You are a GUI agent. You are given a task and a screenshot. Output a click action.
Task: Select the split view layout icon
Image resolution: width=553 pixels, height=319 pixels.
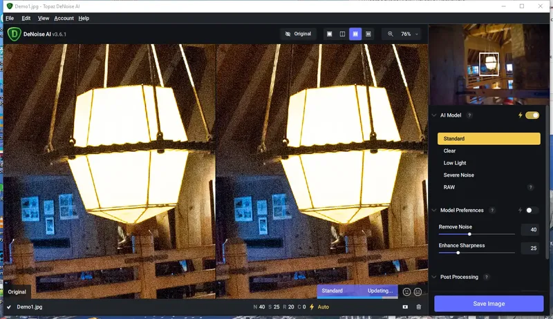pyautogui.click(x=342, y=34)
